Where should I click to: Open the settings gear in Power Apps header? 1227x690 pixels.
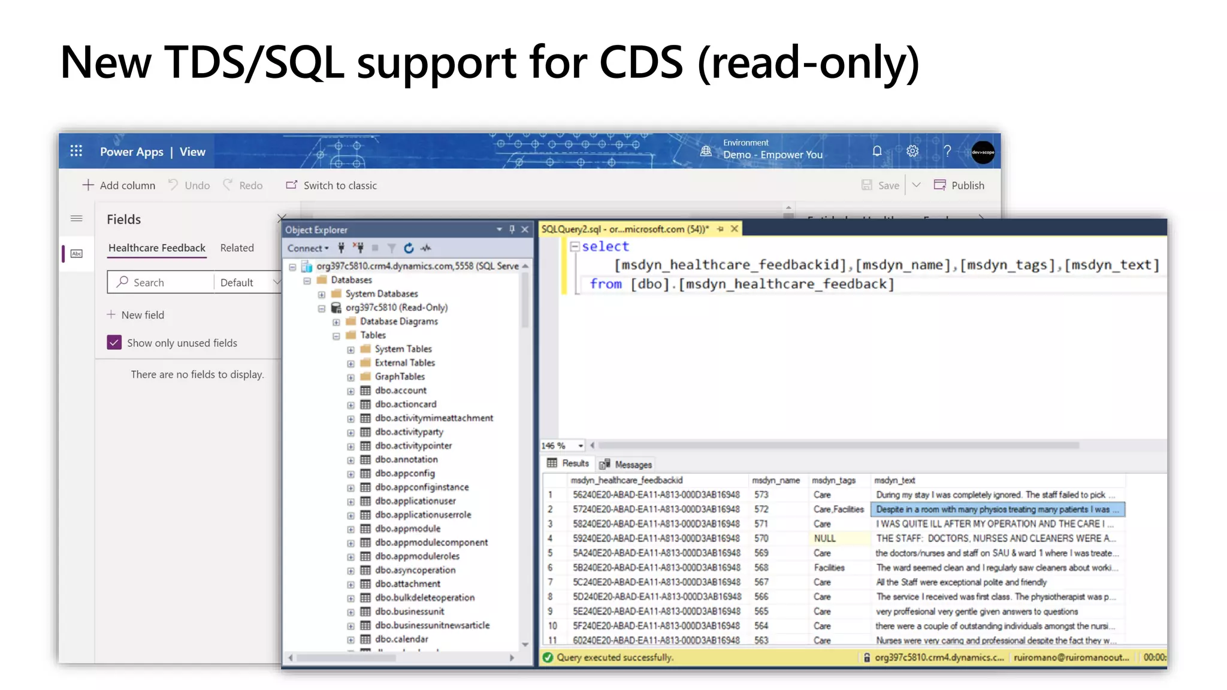[912, 151]
